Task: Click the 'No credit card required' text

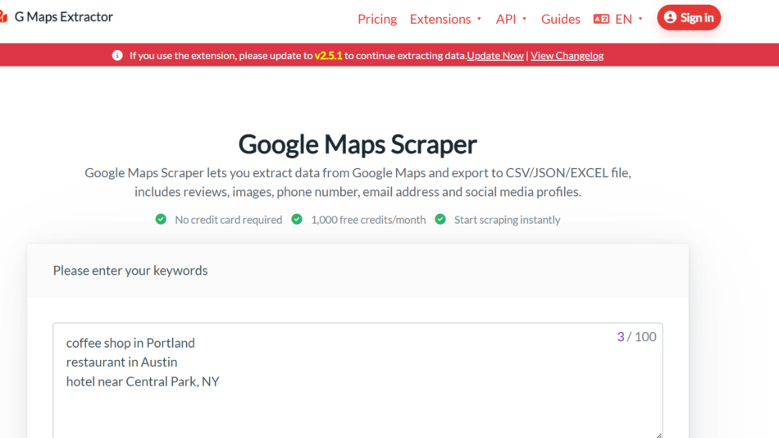Action: pyautogui.click(x=229, y=220)
